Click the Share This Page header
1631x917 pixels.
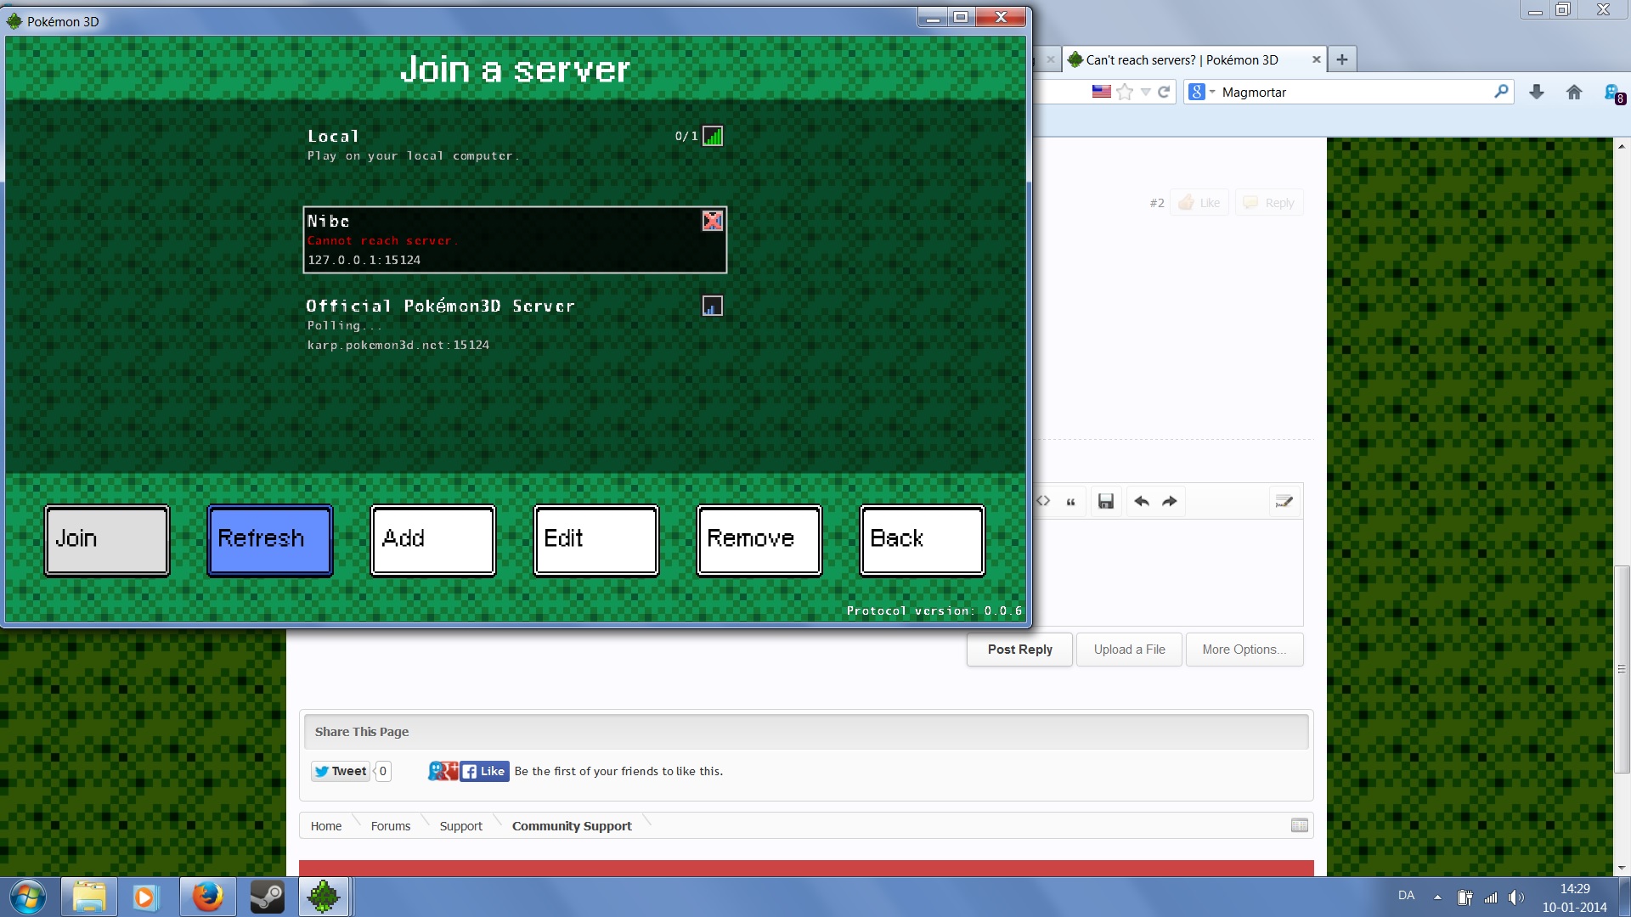click(x=806, y=732)
